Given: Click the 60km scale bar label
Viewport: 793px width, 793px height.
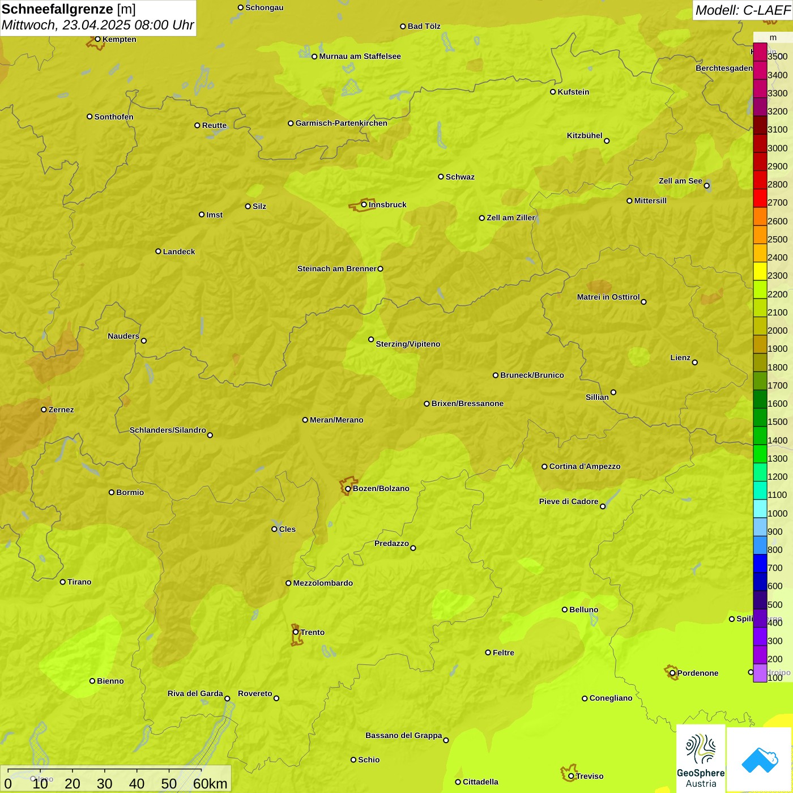Looking at the screenshot, I should point(210,783).
